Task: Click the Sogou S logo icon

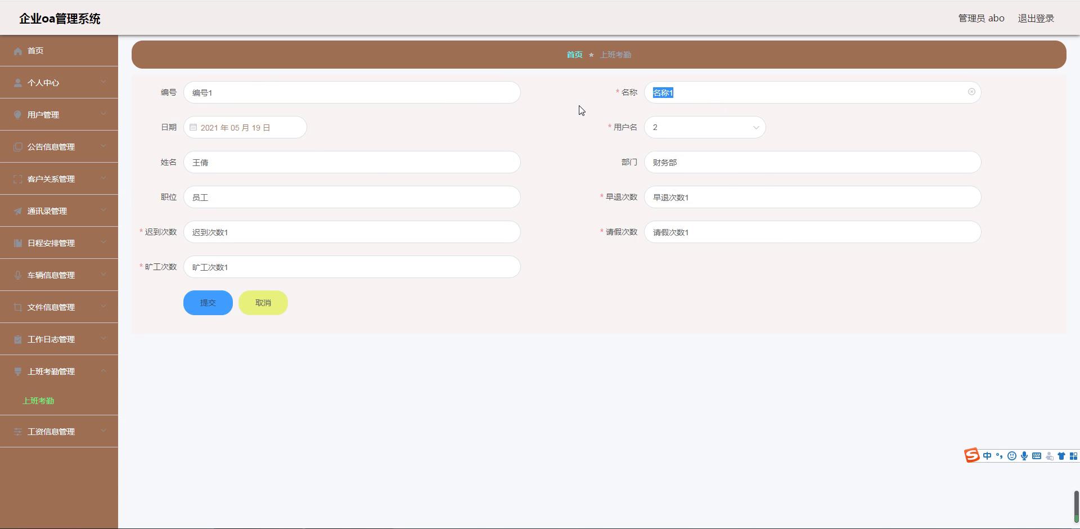Action: click(972, 455)
